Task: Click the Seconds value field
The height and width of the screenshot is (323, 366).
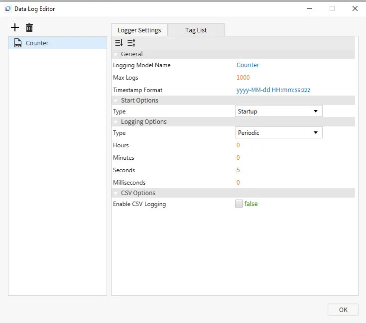Action: 238,170
